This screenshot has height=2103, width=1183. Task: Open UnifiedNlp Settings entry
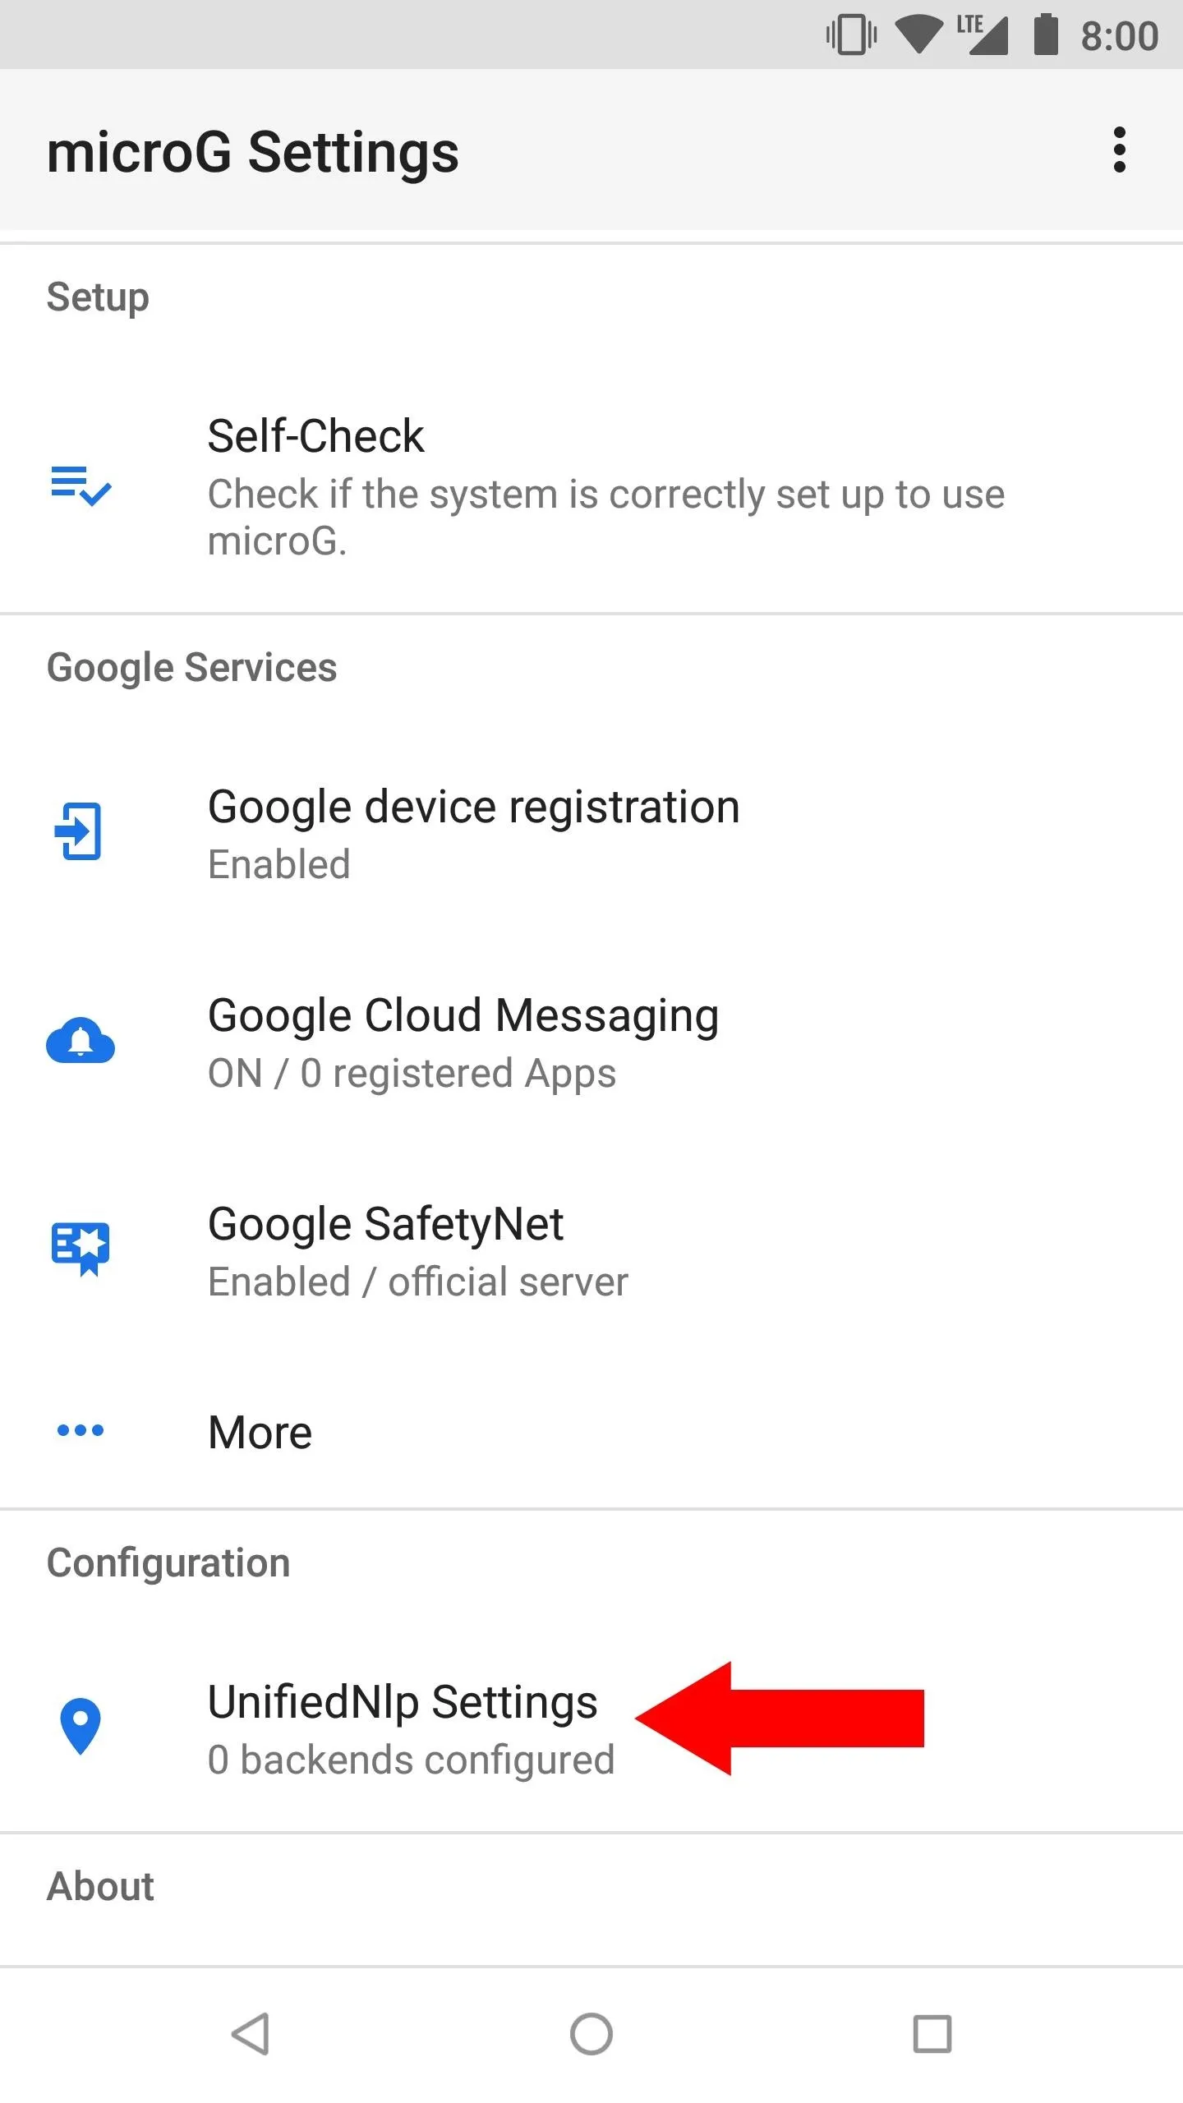coord(402,1702)
